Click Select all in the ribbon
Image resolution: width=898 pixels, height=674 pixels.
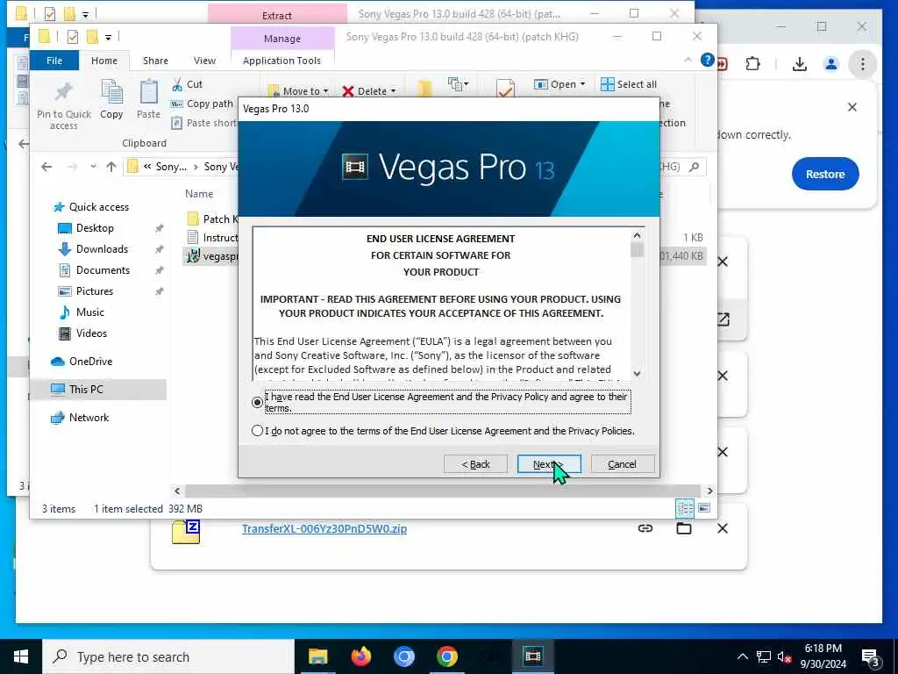pos(629,84)
